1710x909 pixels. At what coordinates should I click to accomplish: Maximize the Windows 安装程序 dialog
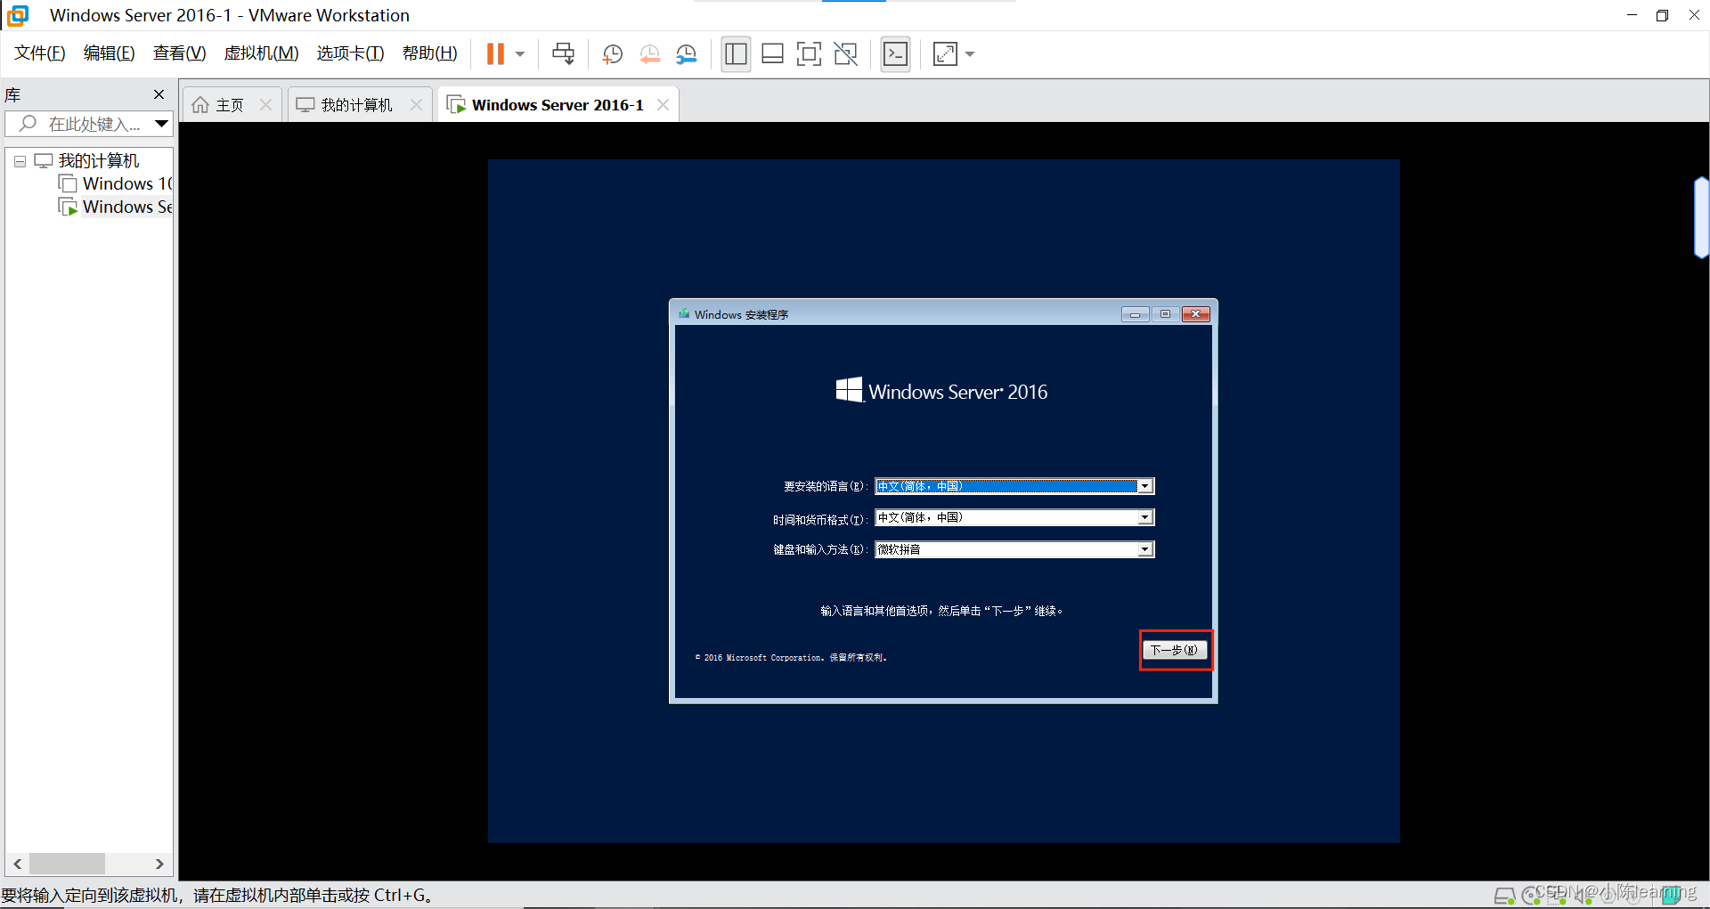click(x=1165, y=314)
